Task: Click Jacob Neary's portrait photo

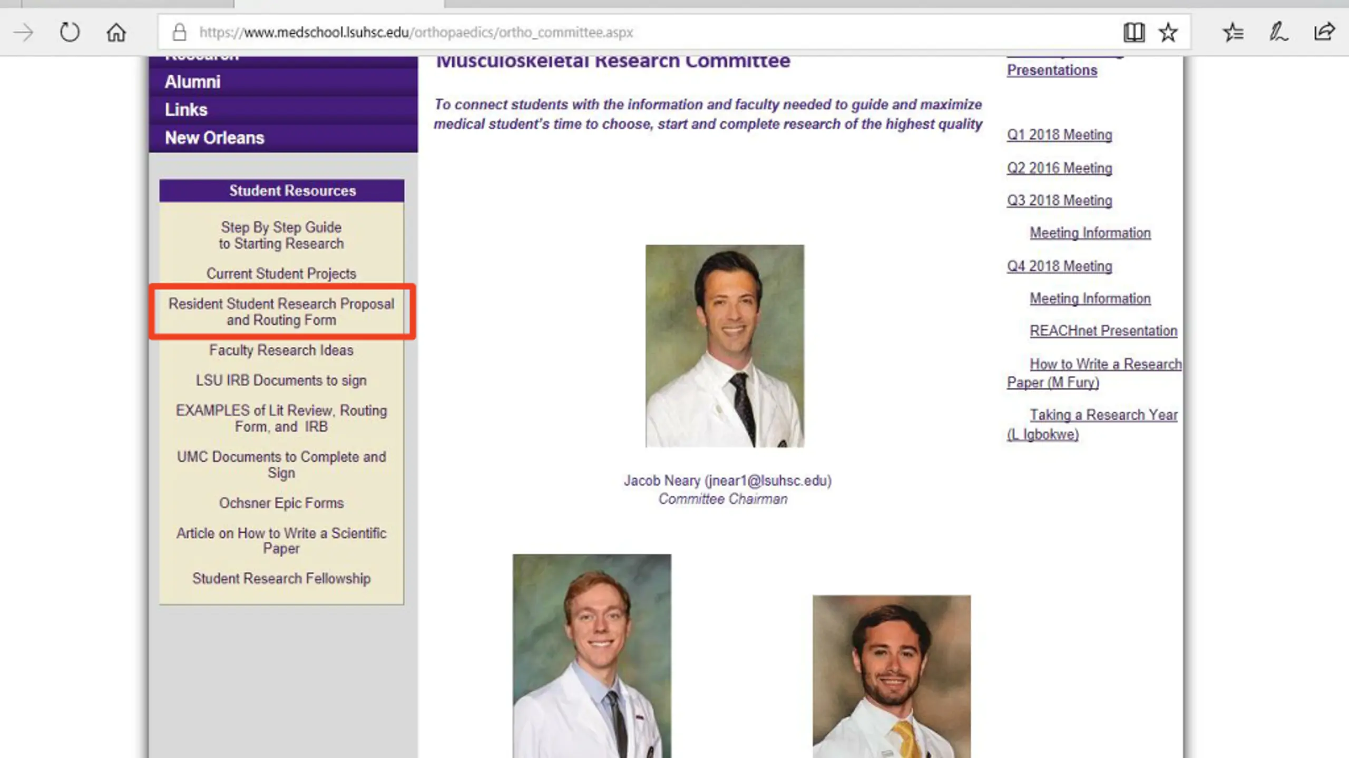Action: [725, 346]
